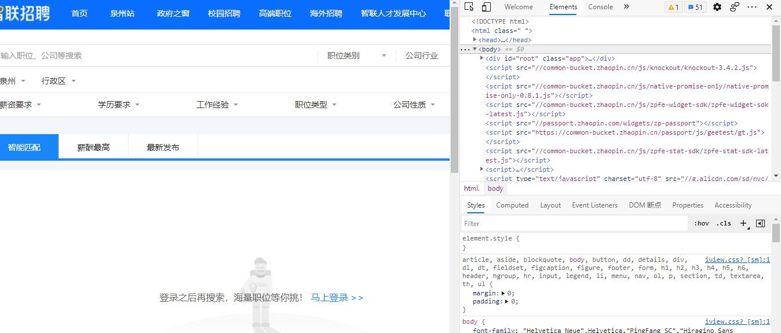
Task: Open iview.css link for body rule
Action: click(738, 321)
